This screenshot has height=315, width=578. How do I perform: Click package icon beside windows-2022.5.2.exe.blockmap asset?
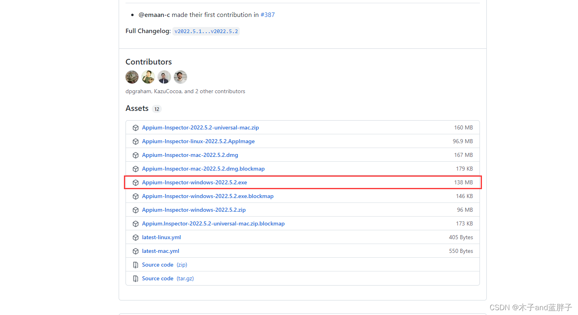(136, 196)
